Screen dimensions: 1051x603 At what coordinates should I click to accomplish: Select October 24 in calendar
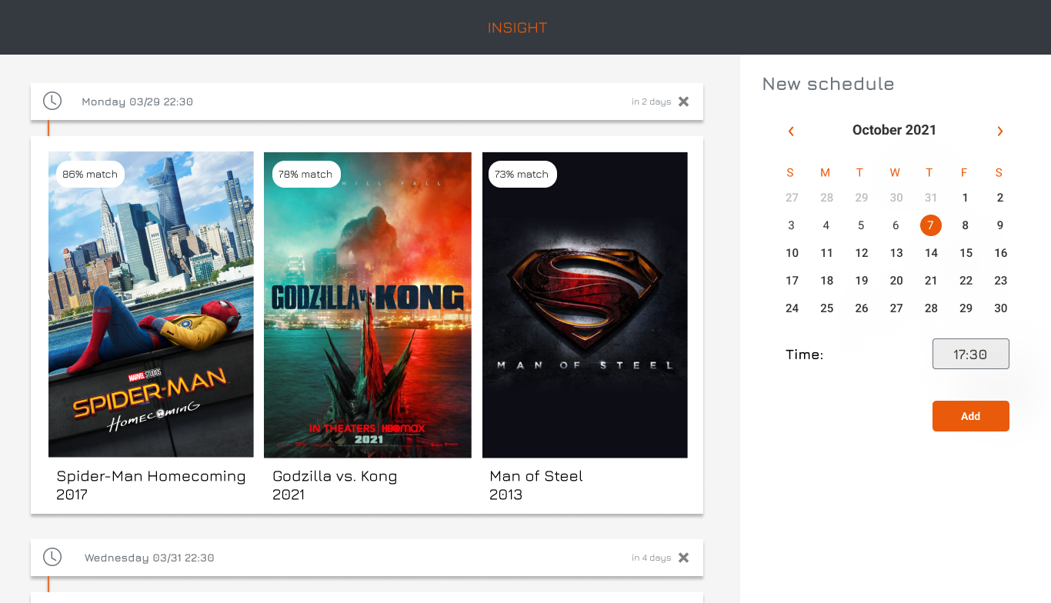[792, 308]
